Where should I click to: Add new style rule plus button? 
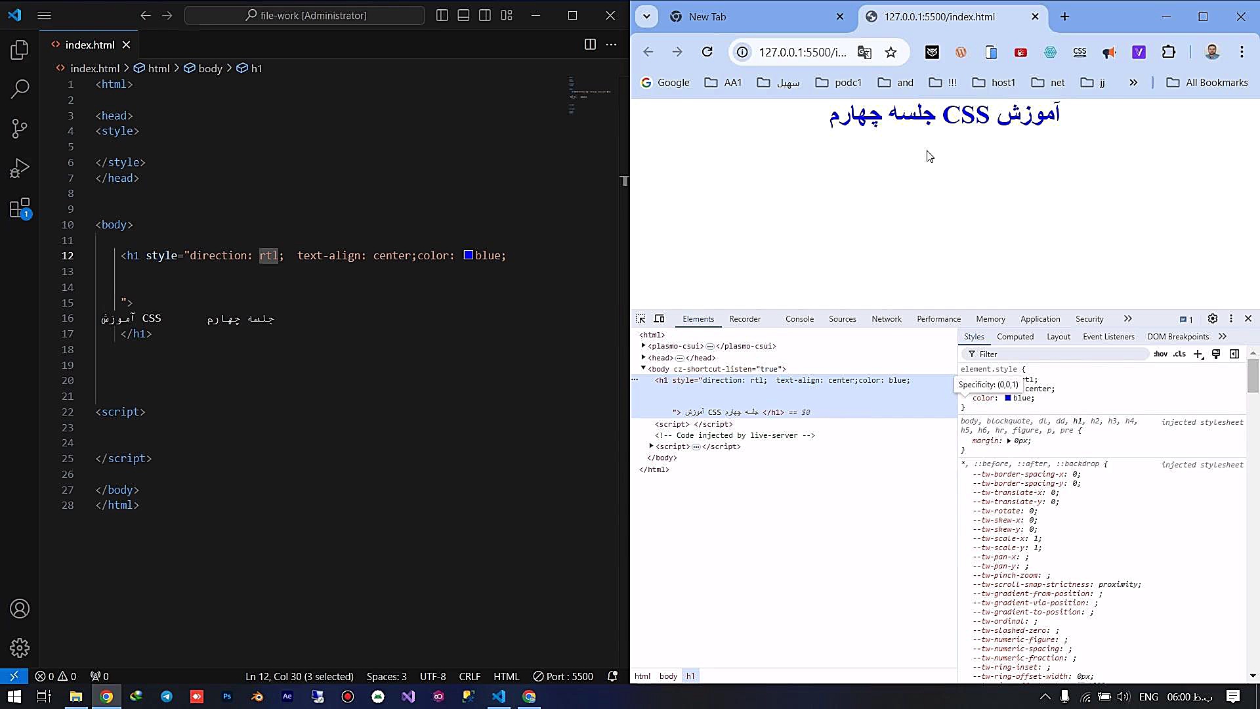pyautogui.click(x=1198, y=354)
